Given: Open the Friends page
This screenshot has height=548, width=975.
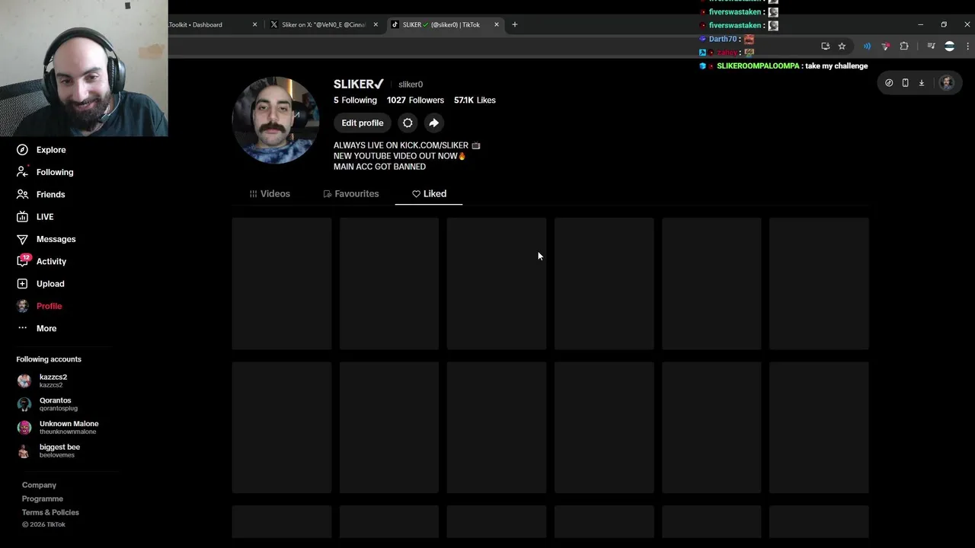Looking at the screenshot, I should (x=41, y=194).
